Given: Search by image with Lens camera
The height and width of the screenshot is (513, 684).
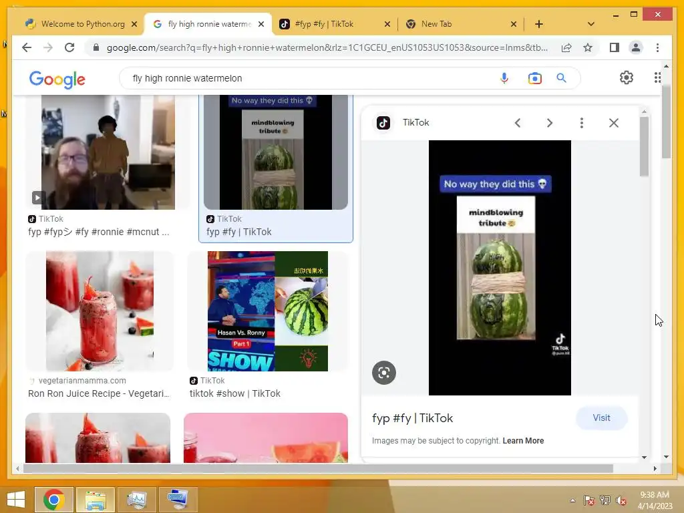Looking at the screenshot, I should coord(534,78).
